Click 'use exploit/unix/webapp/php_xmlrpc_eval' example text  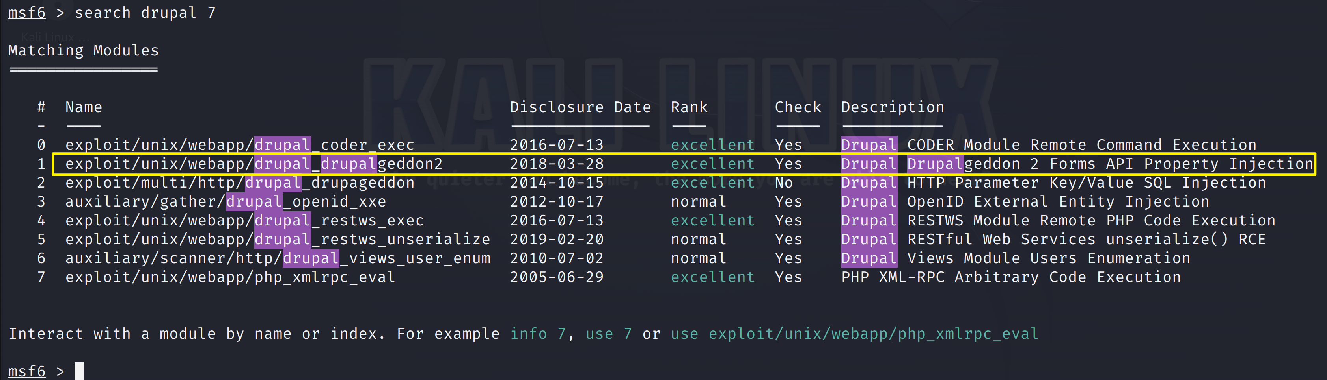click(855, 334)
